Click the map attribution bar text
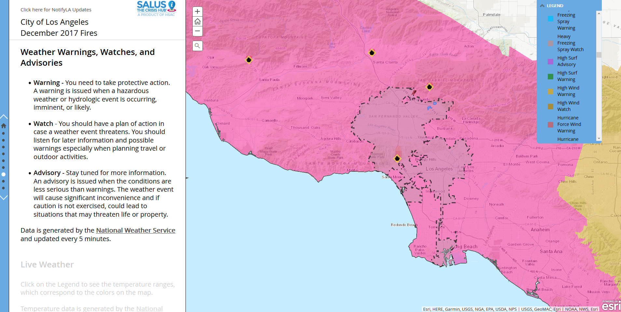 (510, 309)
